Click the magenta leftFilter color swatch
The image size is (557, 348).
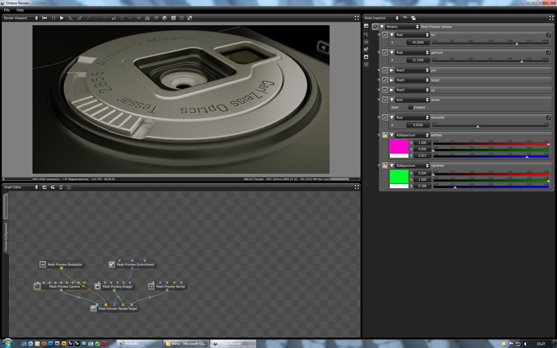399,146
